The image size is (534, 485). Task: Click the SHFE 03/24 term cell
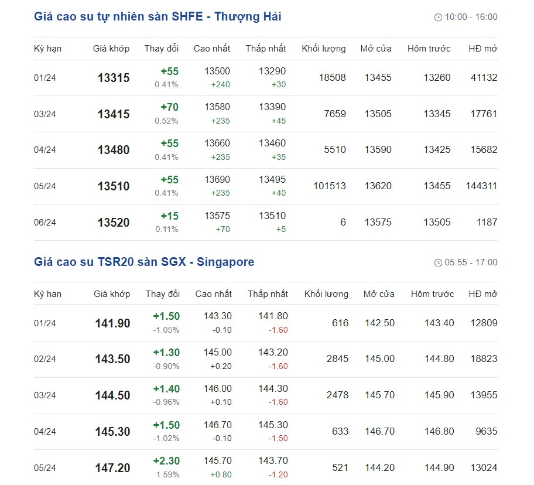click(x=45, y=114)
